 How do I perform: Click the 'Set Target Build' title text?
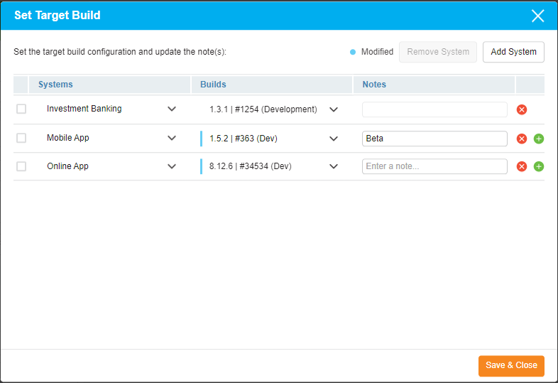pyautogui.click(x=58, y=16)
